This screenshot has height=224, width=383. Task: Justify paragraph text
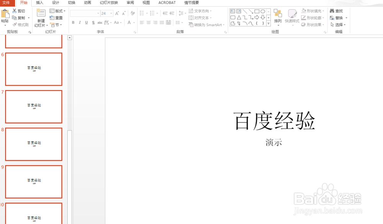pyautogui.click(x=162, y=23)
